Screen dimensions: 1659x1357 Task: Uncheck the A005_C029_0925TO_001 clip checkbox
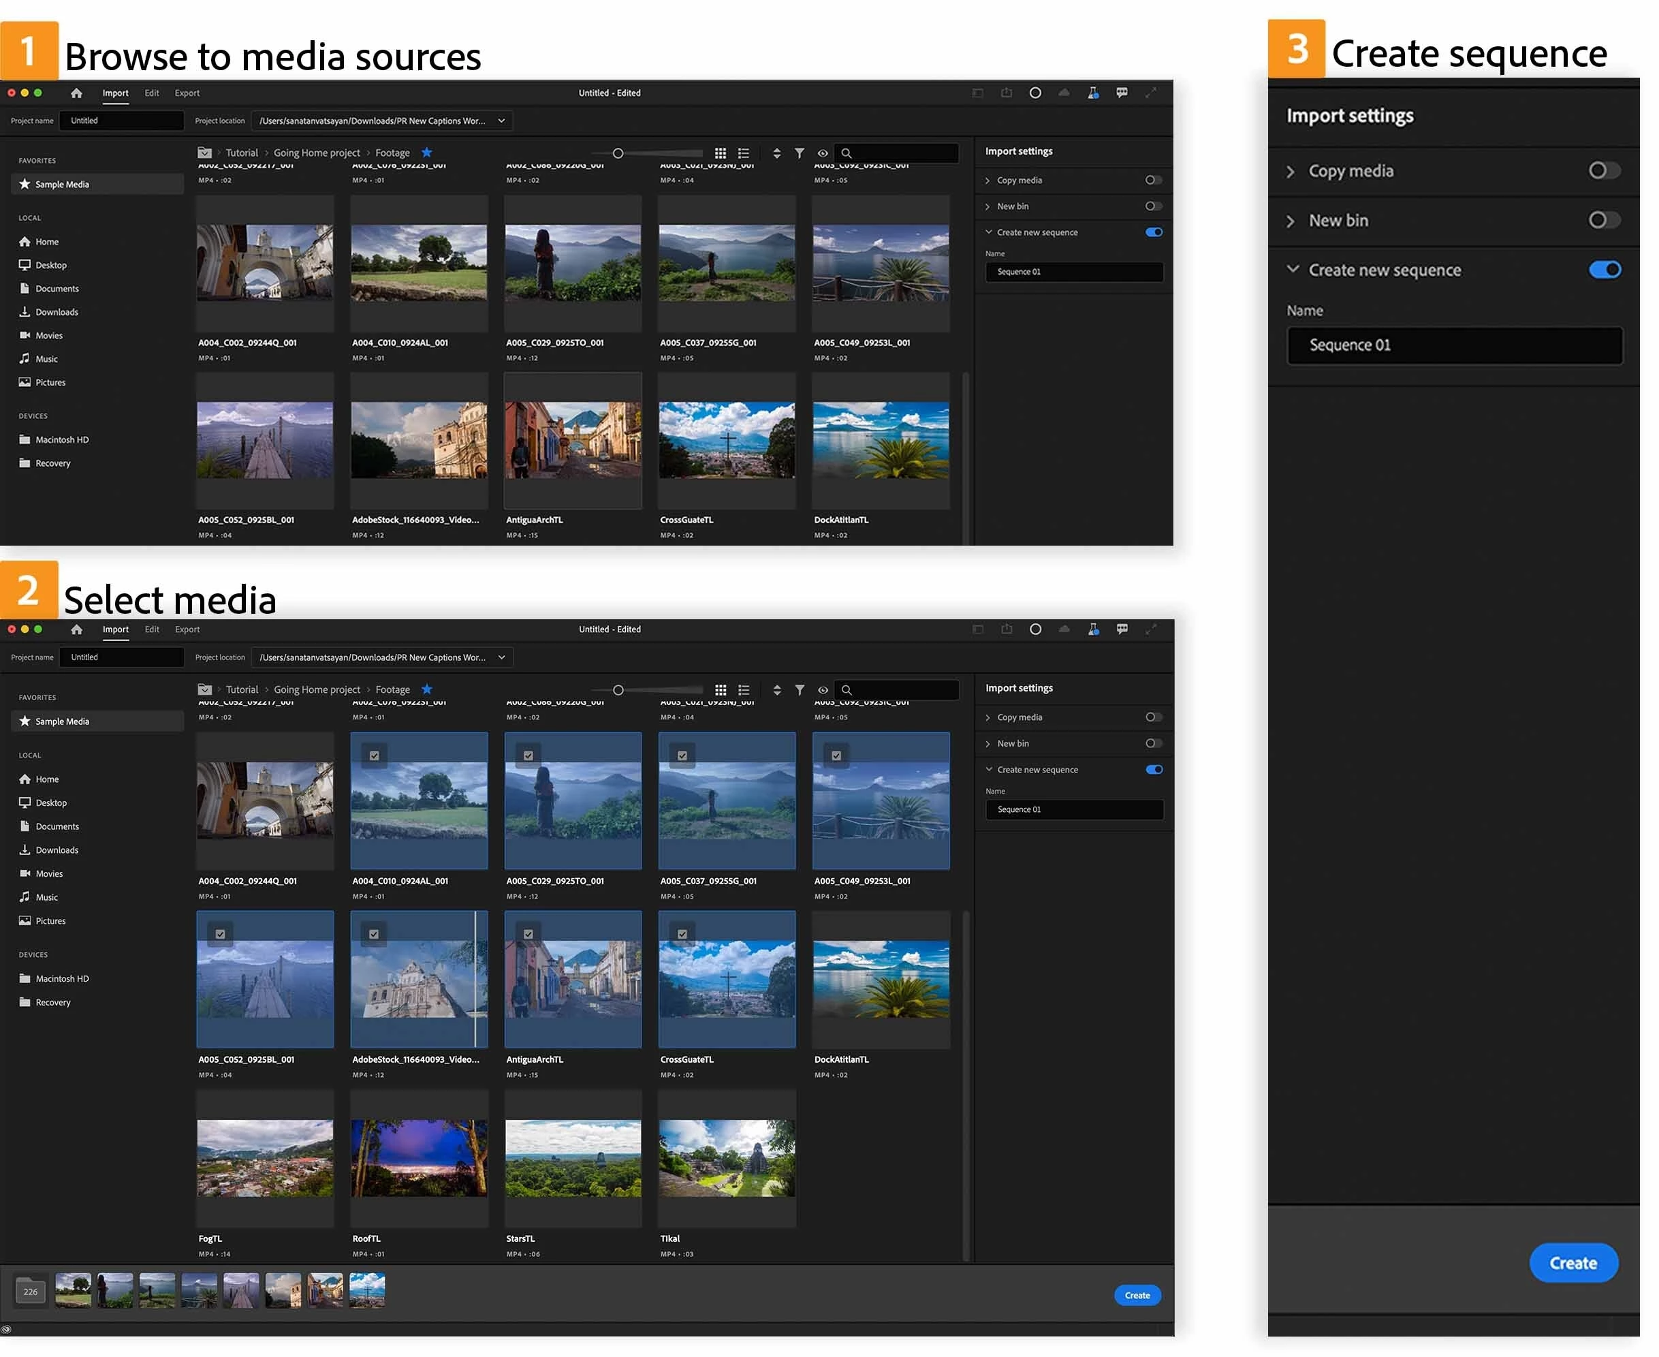coord(528,756)
